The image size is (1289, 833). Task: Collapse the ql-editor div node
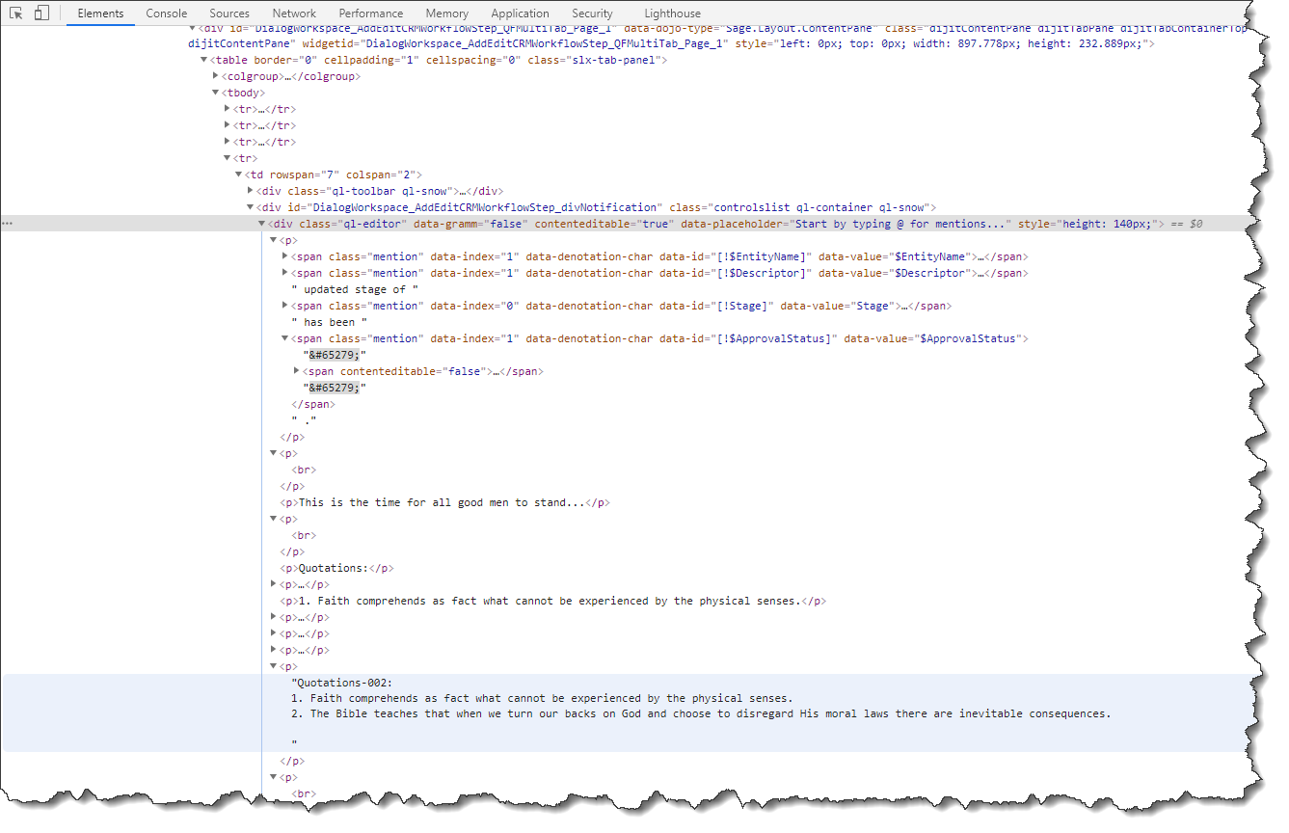click(262, 224)
